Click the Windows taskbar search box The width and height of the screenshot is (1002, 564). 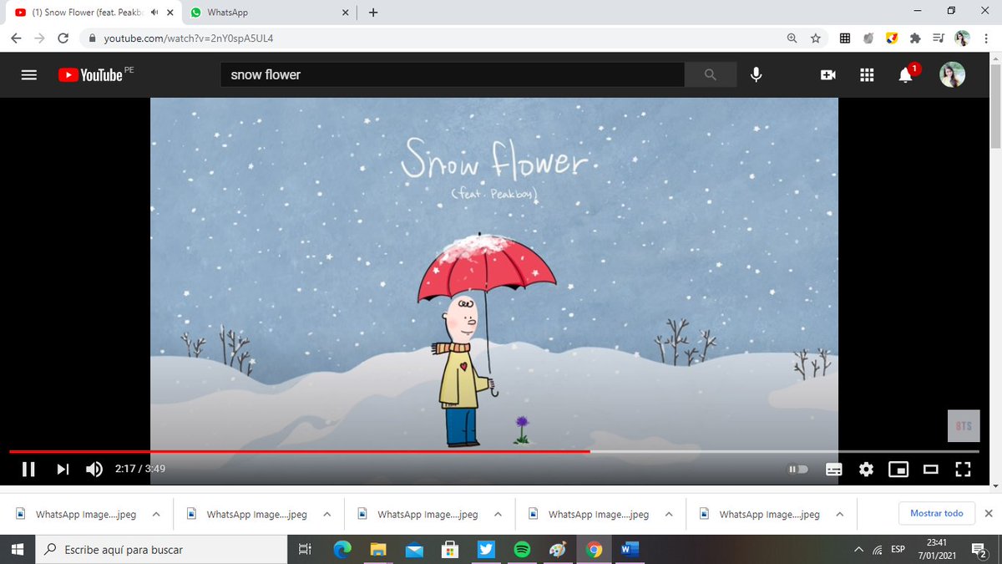161,549
